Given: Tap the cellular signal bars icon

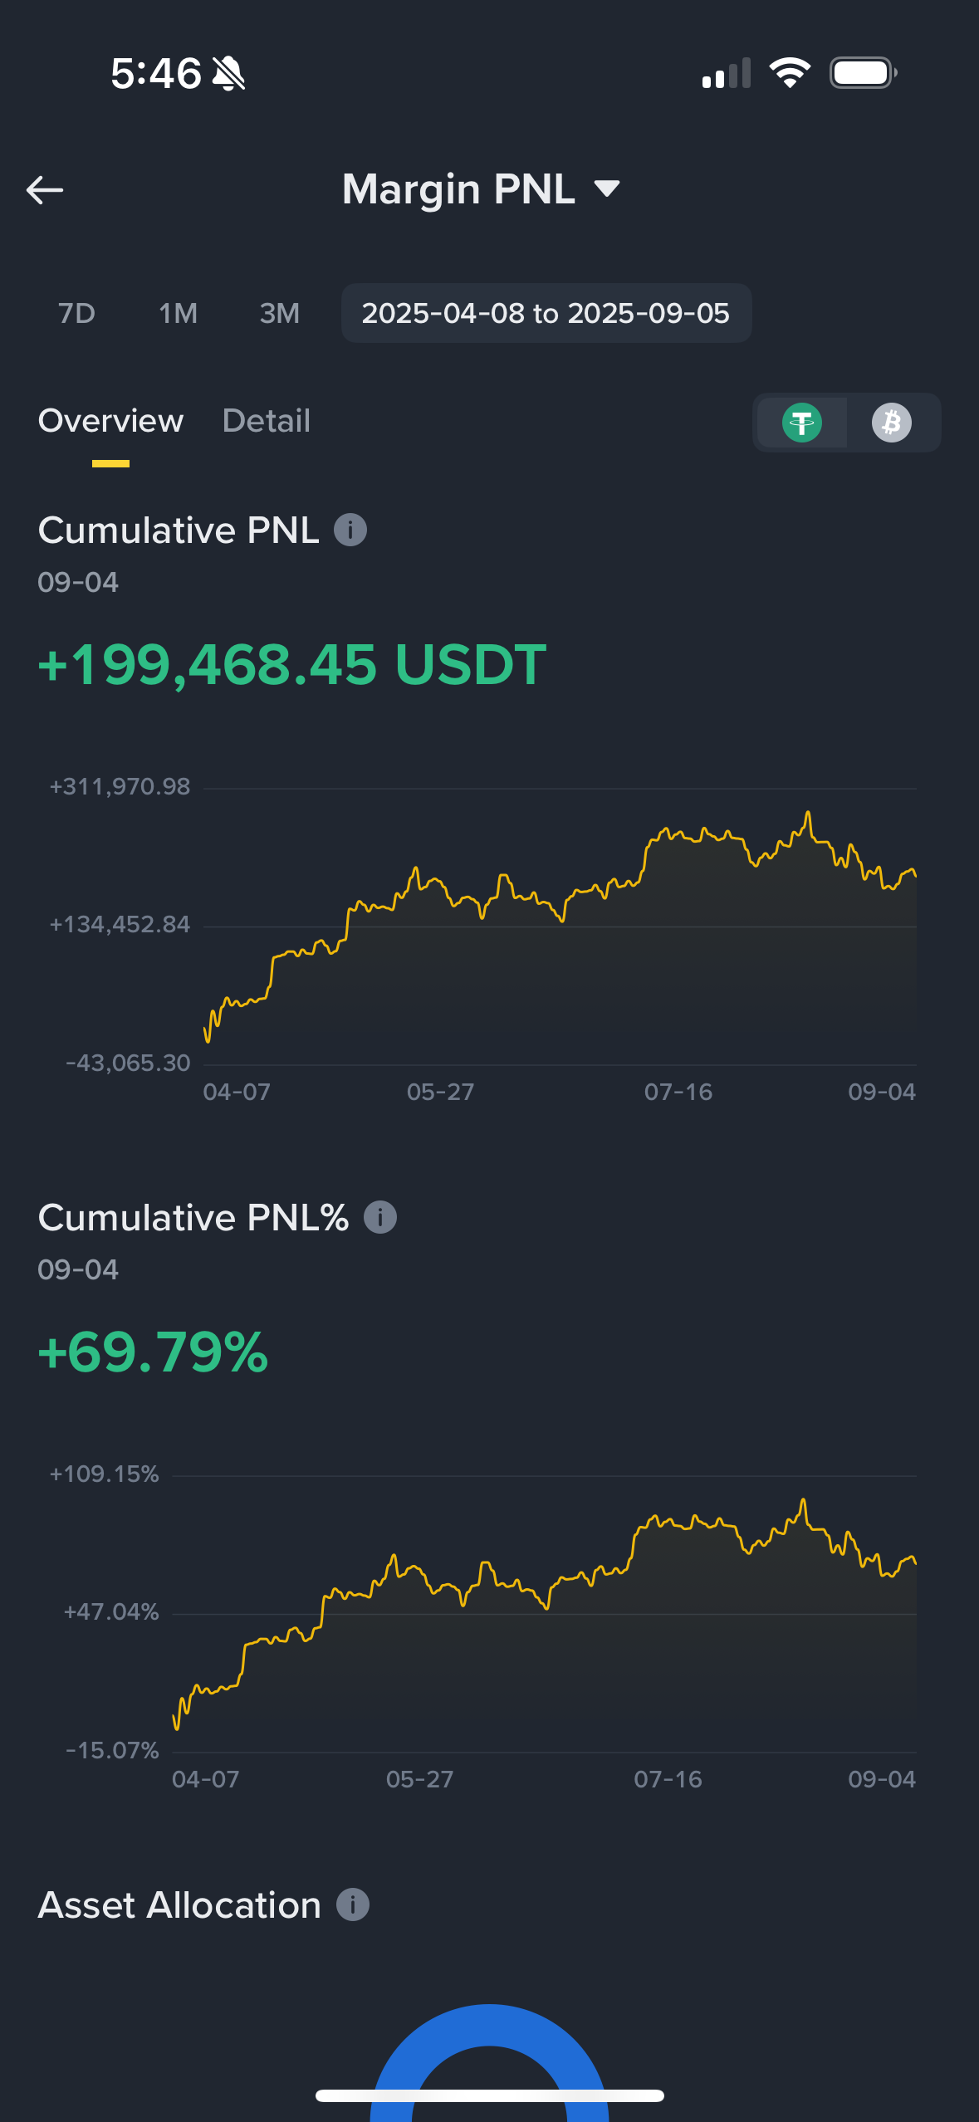Looking at the screenshot, I should click(x=727, y=73).
